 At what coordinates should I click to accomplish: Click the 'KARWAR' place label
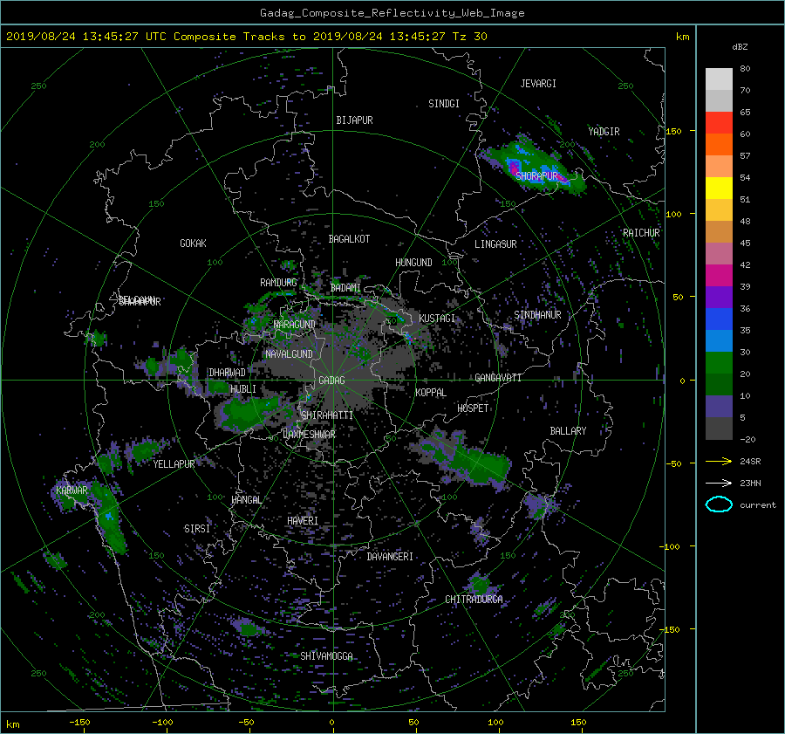tap(72, 490)
